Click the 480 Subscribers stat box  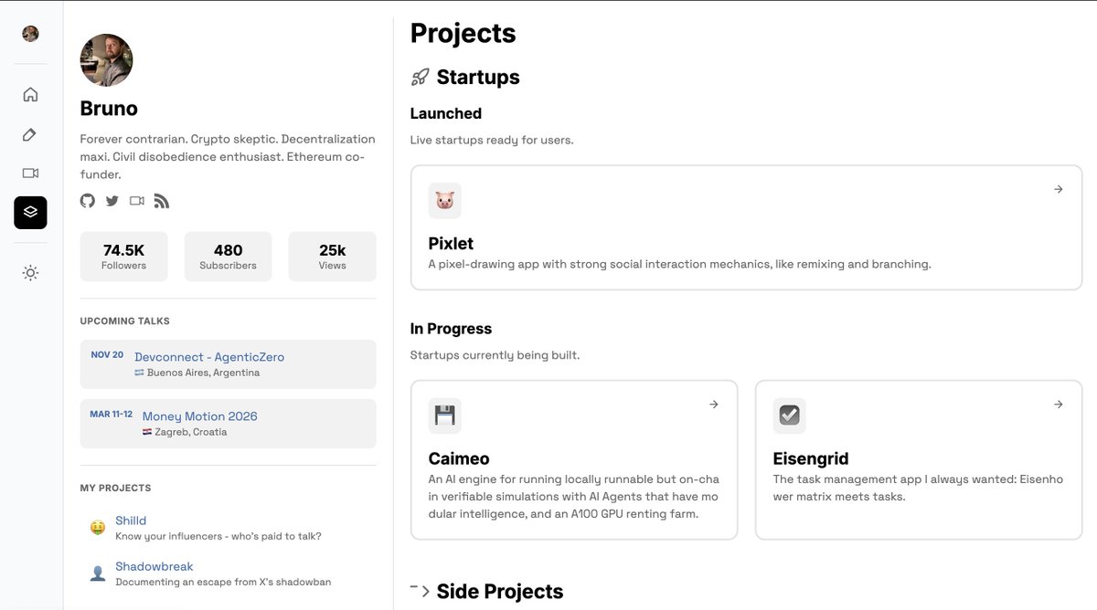tap(228, 257)
